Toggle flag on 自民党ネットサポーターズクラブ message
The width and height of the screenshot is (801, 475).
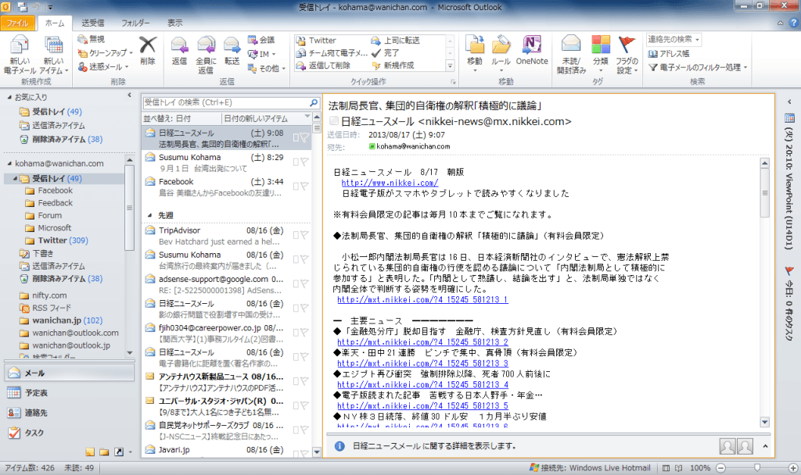(x=304, y=430)
